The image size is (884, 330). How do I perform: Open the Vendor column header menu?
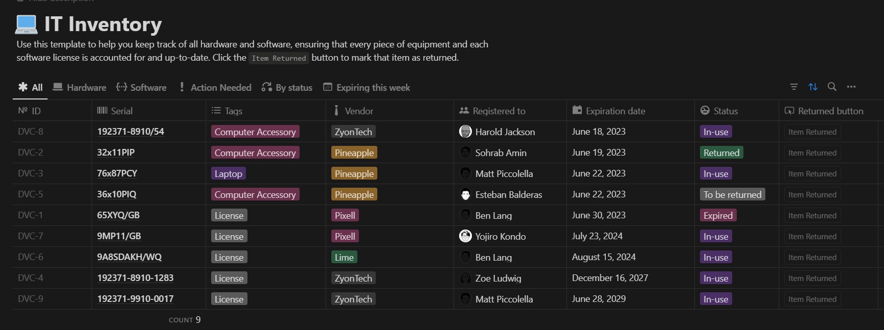pyautogui.click(x=358, y=111)
